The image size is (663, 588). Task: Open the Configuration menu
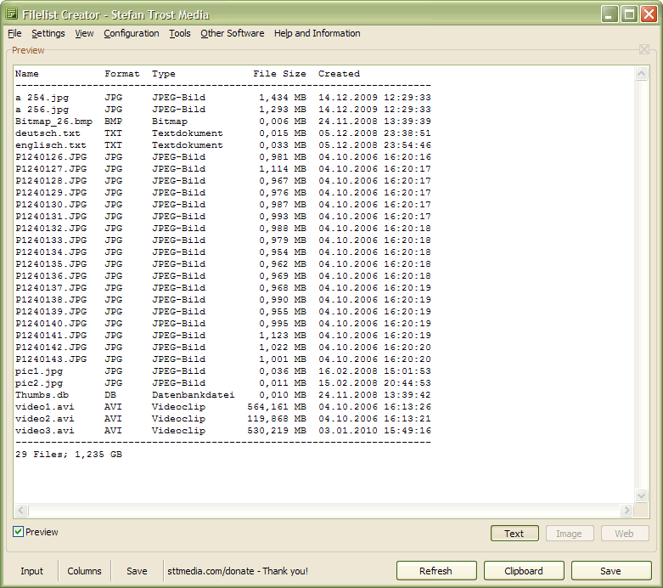point(132,33)
